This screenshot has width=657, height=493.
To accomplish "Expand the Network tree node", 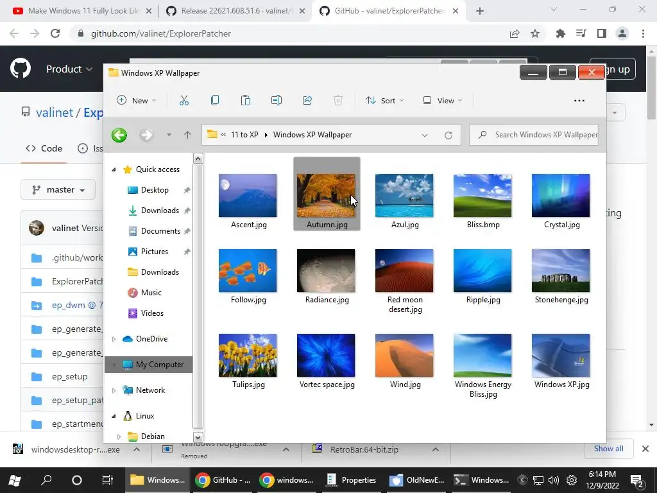I will click(x=114, y=390).
